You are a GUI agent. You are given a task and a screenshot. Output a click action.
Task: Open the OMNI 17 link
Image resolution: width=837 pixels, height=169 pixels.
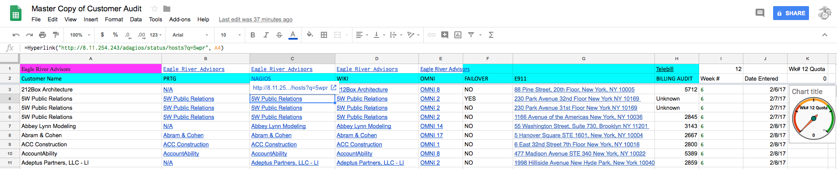(432, 135)
